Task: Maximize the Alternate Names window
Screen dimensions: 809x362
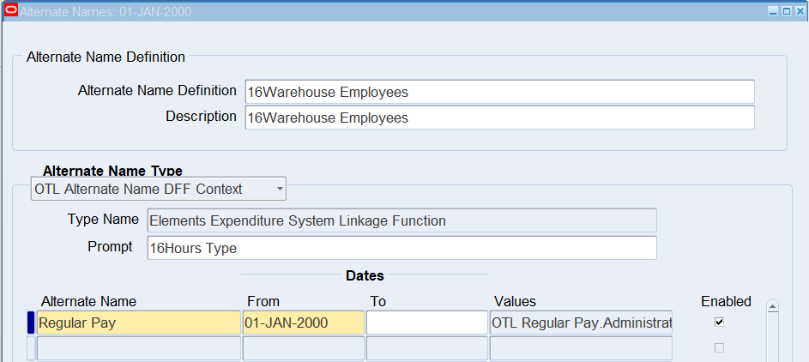Action: [x=786, y=12]
